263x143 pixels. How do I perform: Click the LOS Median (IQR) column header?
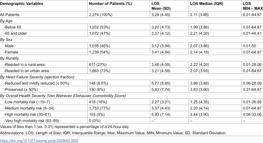click(207, 4)
